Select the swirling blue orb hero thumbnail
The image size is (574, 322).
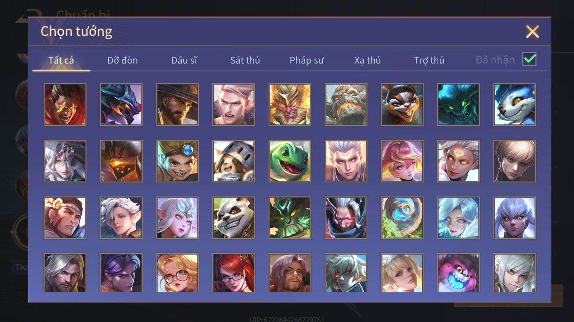click(x=402, y=218)
